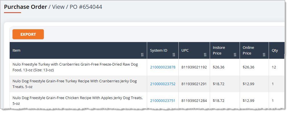Click the Instore Price header label
The image size is (288, 113).
[x=219, y=50]
